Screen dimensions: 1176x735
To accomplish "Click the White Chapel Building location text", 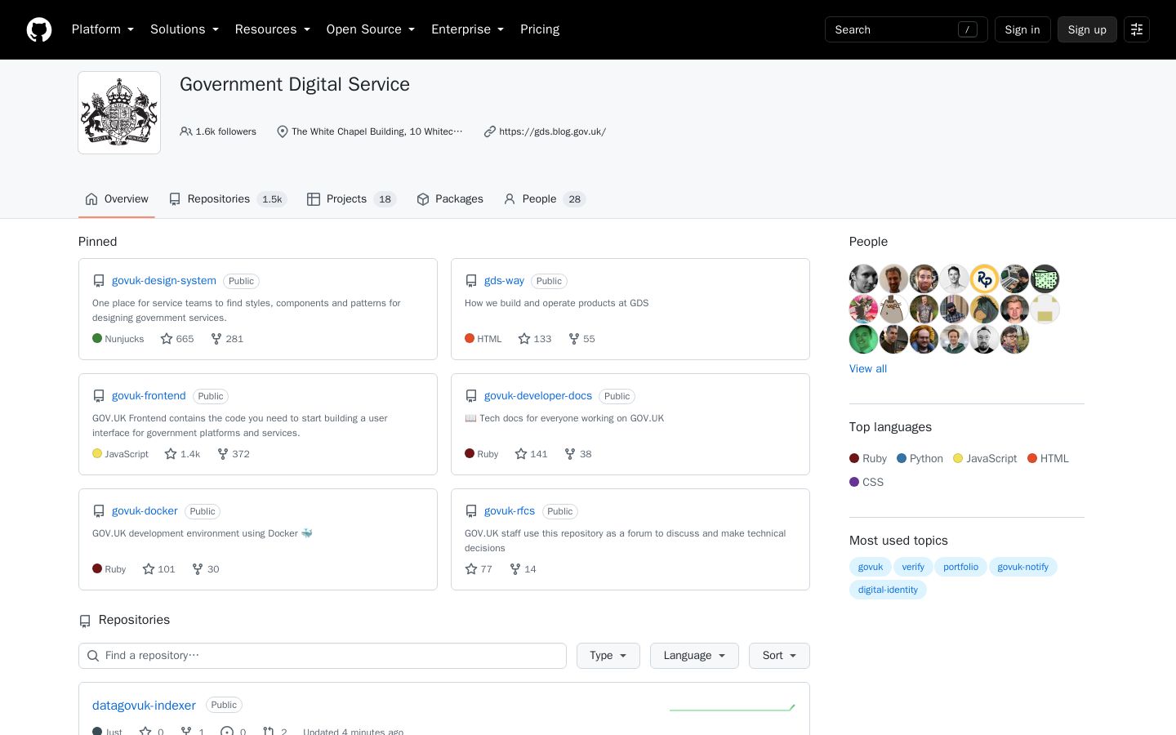I will coord(376,131).
